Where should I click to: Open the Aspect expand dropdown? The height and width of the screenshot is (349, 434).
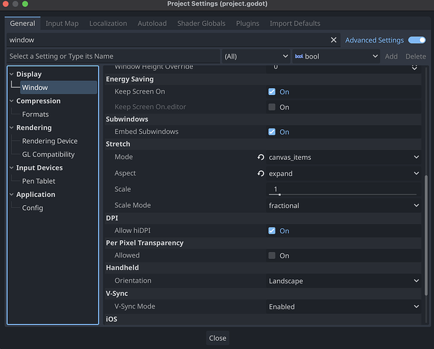click(x=343, y=173)
